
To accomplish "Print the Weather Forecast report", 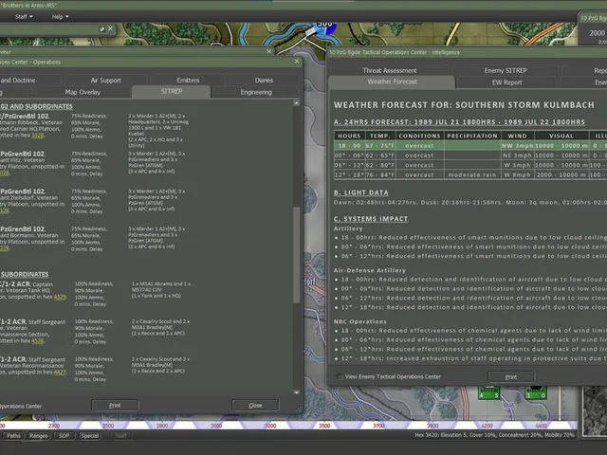I will (x=511, y=376).
